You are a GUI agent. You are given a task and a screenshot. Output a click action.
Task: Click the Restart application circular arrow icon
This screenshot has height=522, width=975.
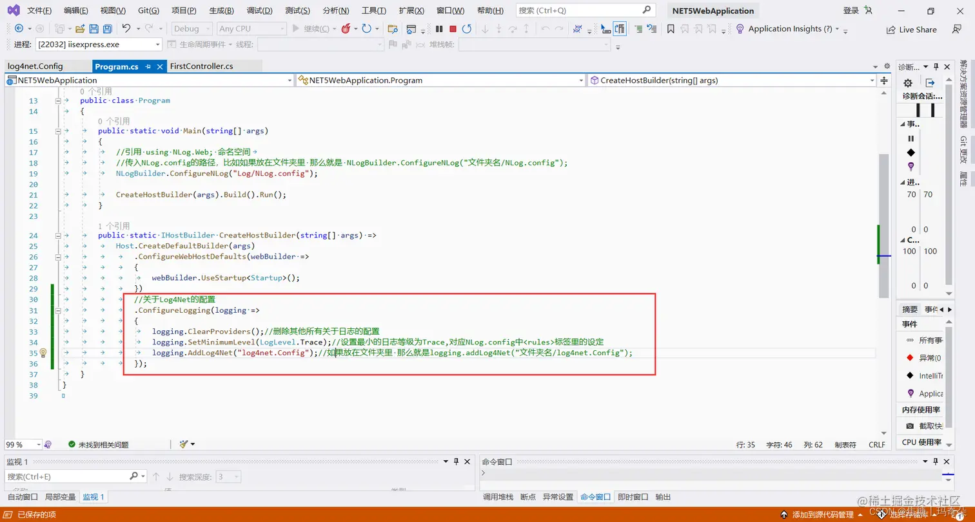[x=366, y=28]
